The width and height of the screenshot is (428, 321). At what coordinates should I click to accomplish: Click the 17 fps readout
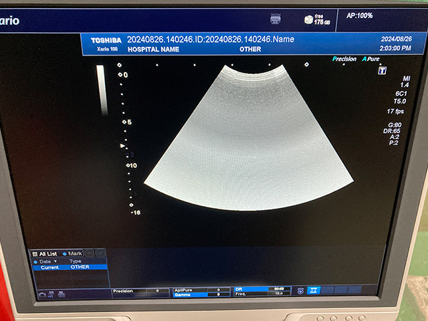coord(395,112)
